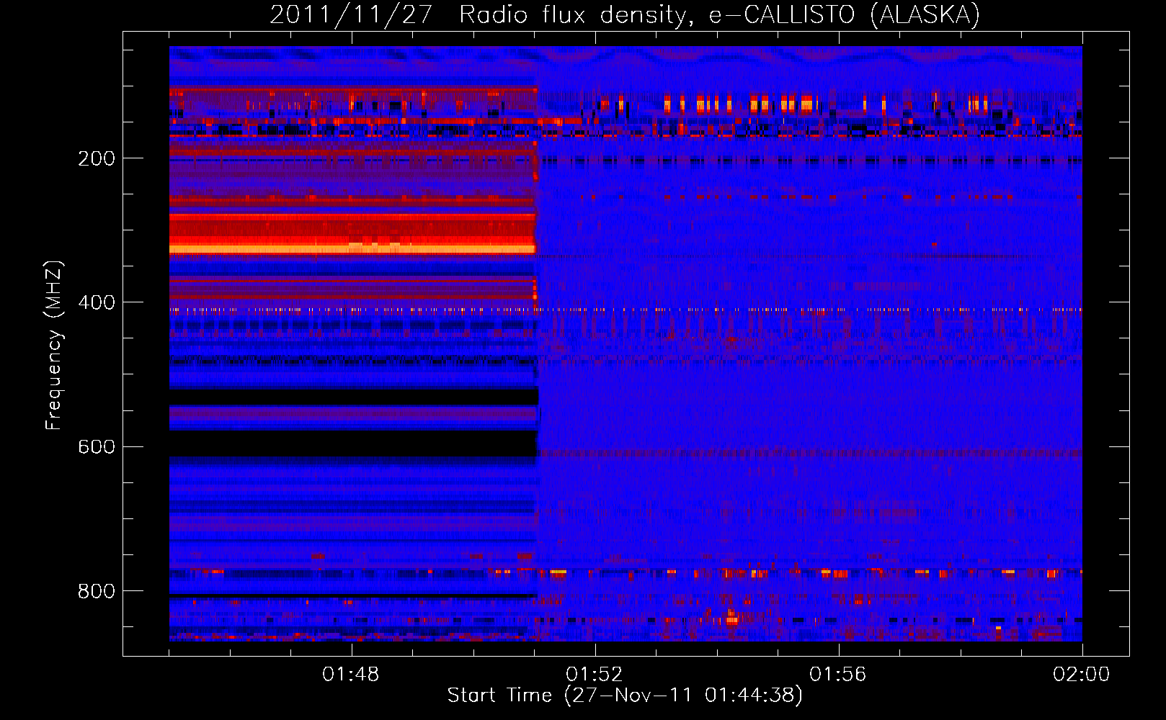This screenshot has width=1166, height=720.
Task: Click the plot title "2011/11/27 Radio flux density, e-CALLISTO (ALASKA)"
Action: point(625,14)
